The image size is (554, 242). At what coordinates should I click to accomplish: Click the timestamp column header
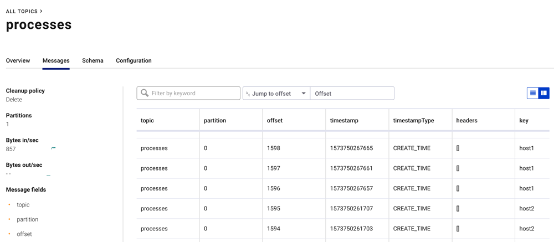click(344, 121)
